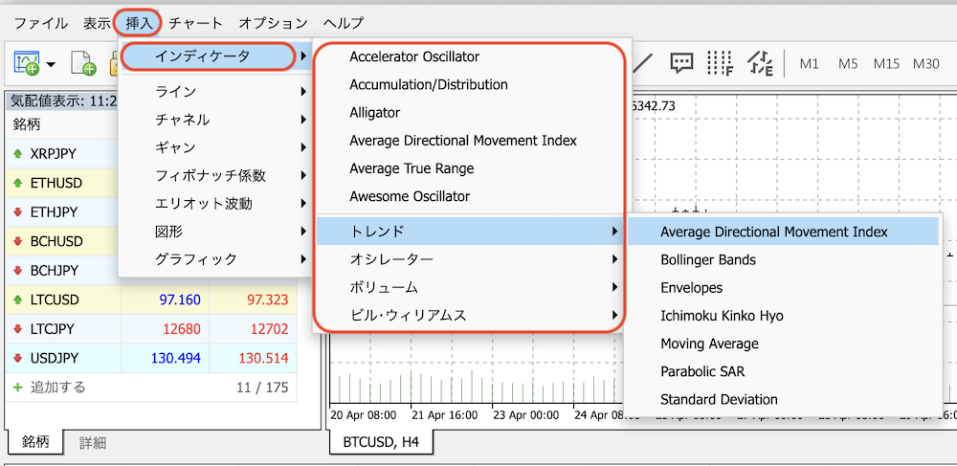Switch chart timeframe to M5

coord(848,63)
